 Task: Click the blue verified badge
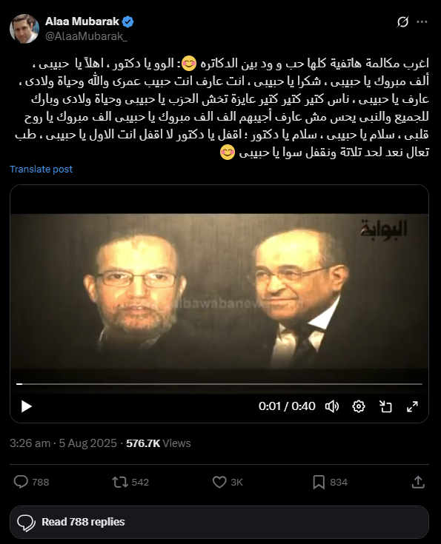(128, 22)
